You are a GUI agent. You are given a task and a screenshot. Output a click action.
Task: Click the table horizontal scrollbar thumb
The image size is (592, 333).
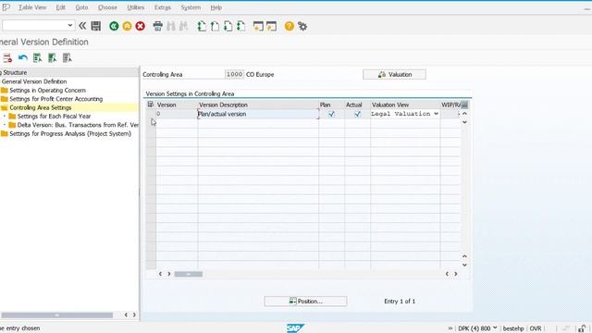(x=189, y=274)
